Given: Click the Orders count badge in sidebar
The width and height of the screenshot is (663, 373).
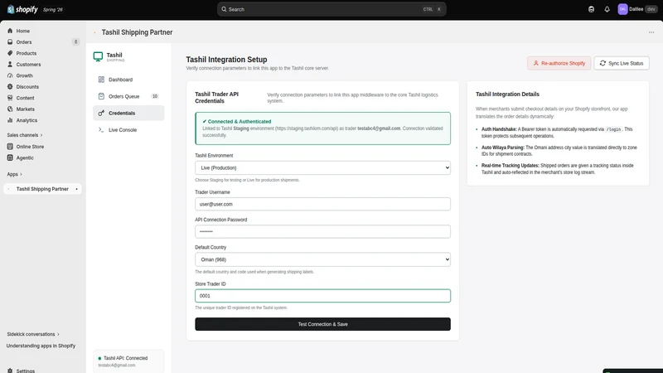Looking at the screenshot, I should click(75, 42).
